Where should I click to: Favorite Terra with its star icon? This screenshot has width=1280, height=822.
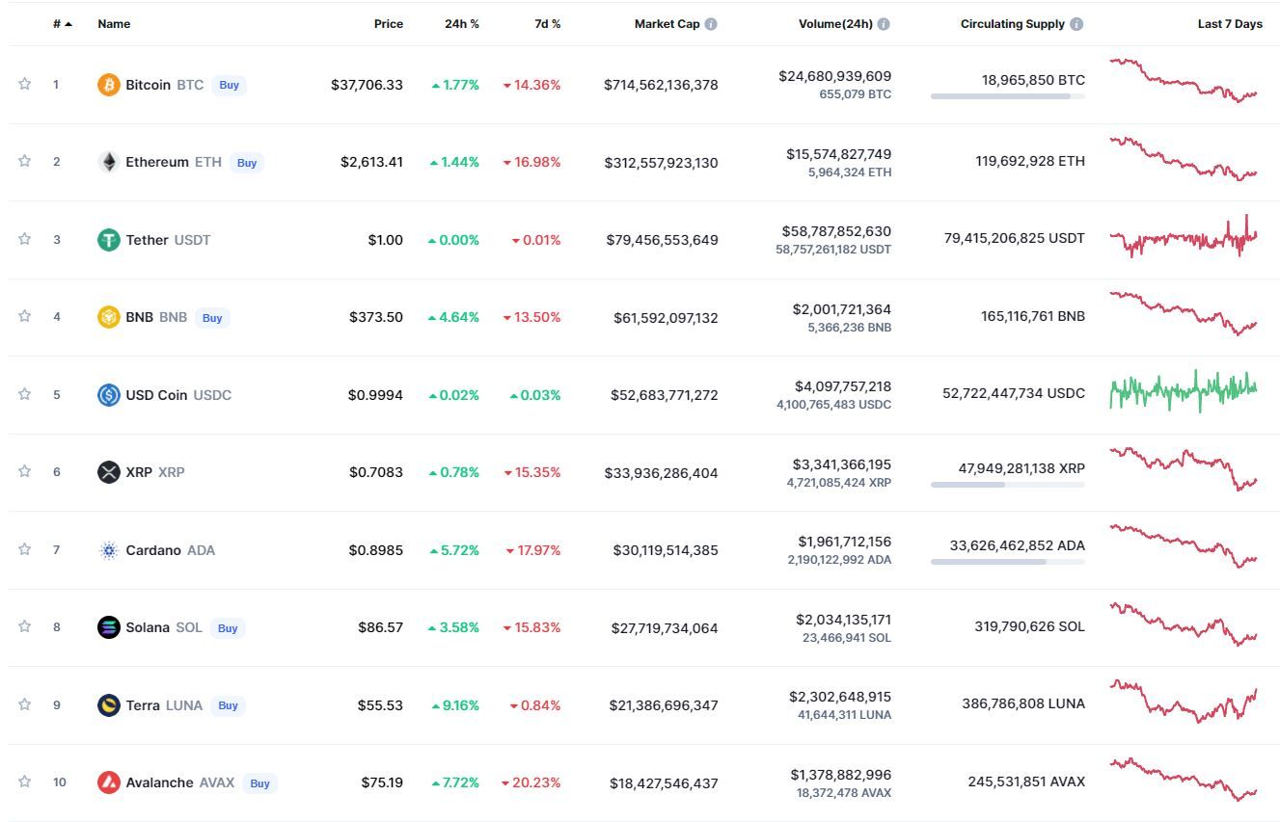[x=25, y=704]
